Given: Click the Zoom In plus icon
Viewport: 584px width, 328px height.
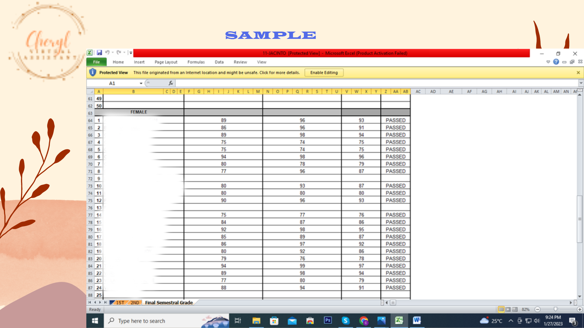Looking at the screenshot, I should coord(580,309).
